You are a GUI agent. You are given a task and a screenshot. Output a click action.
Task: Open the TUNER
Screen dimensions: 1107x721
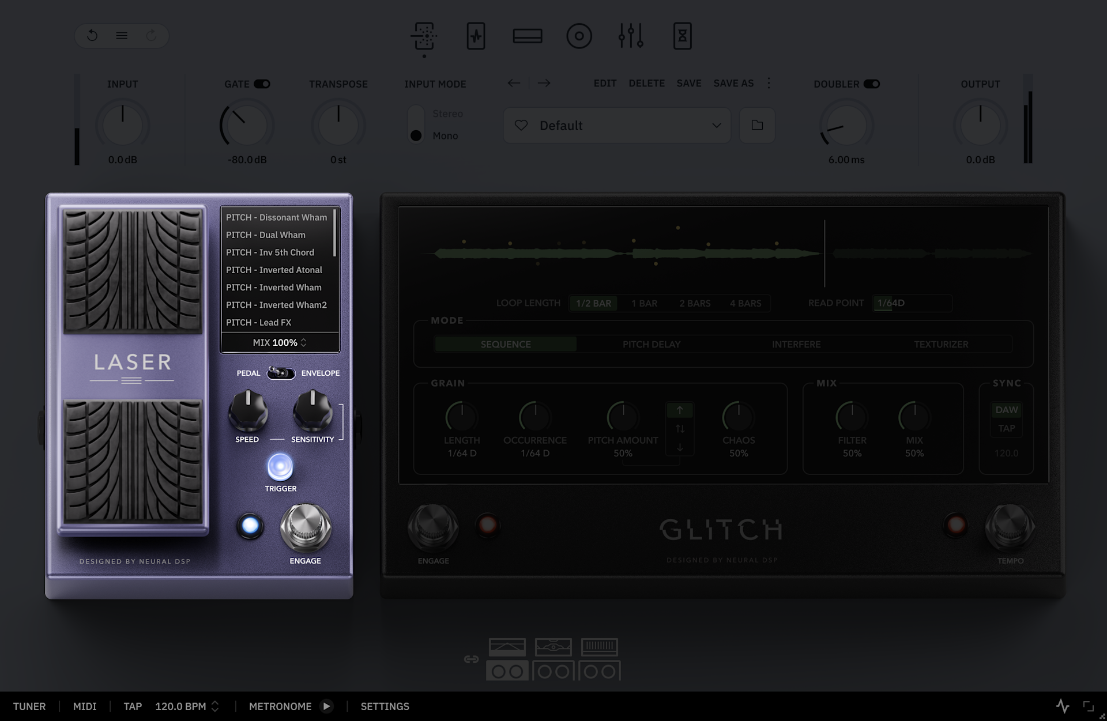pyautogui.click(x=29, y=706)
